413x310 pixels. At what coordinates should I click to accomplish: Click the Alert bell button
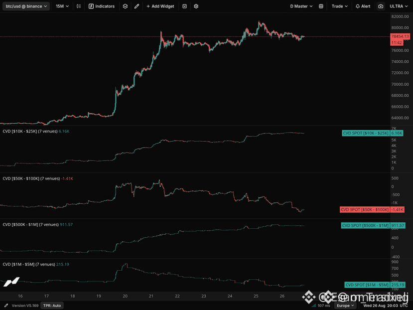tap(363, 6)
